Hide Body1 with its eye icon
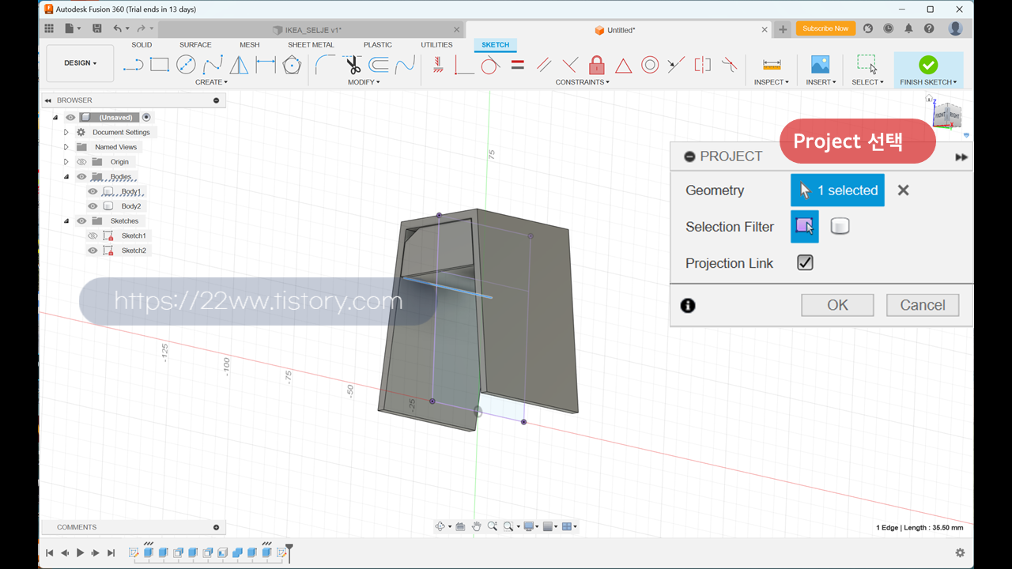Image resolution: width=1012 pixels, height=569 pixels. click(93, 191)
